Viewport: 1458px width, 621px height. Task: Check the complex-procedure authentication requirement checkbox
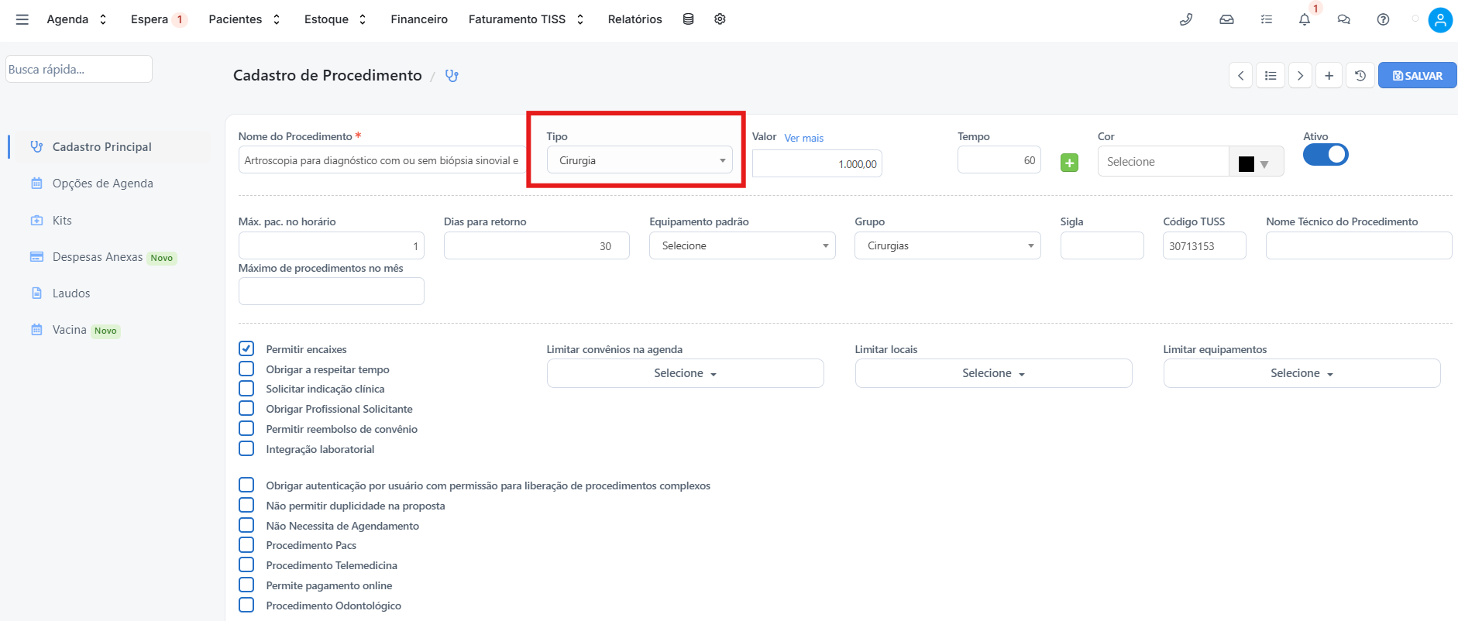coord(246,485)
